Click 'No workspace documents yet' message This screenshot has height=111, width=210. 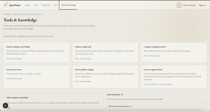click(135, 99)
